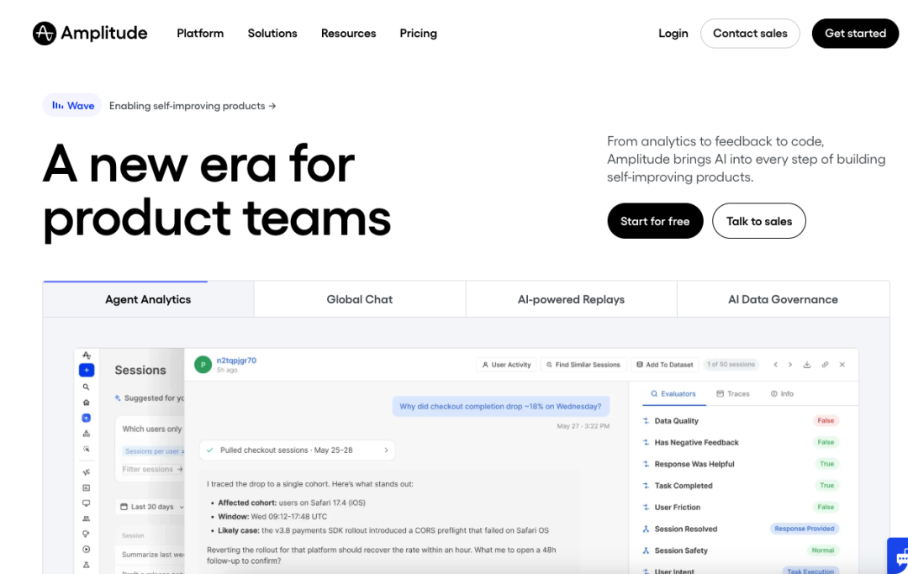Click the blue plus create icon in sidebar
Viewport: 908px width, 574px height.
pyautogui.click(x=87, y=371)
